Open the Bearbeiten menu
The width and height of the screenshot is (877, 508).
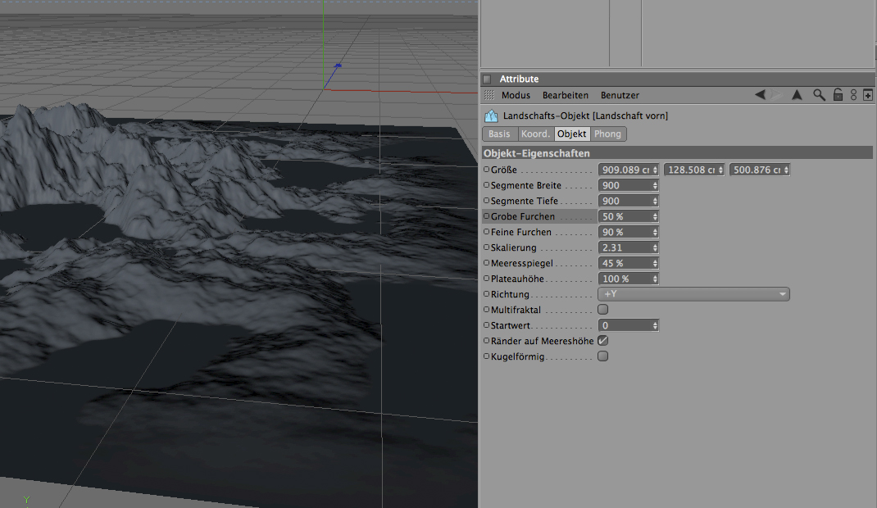click(565, 95)
